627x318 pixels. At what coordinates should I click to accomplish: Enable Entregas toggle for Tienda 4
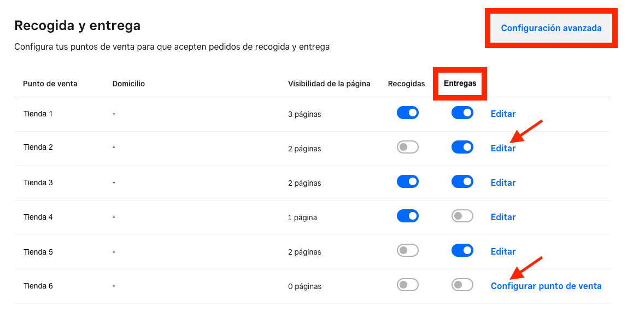[x=462, y=216]
